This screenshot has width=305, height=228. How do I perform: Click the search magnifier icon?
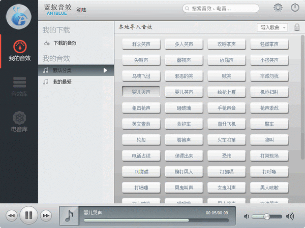point(187,9)
